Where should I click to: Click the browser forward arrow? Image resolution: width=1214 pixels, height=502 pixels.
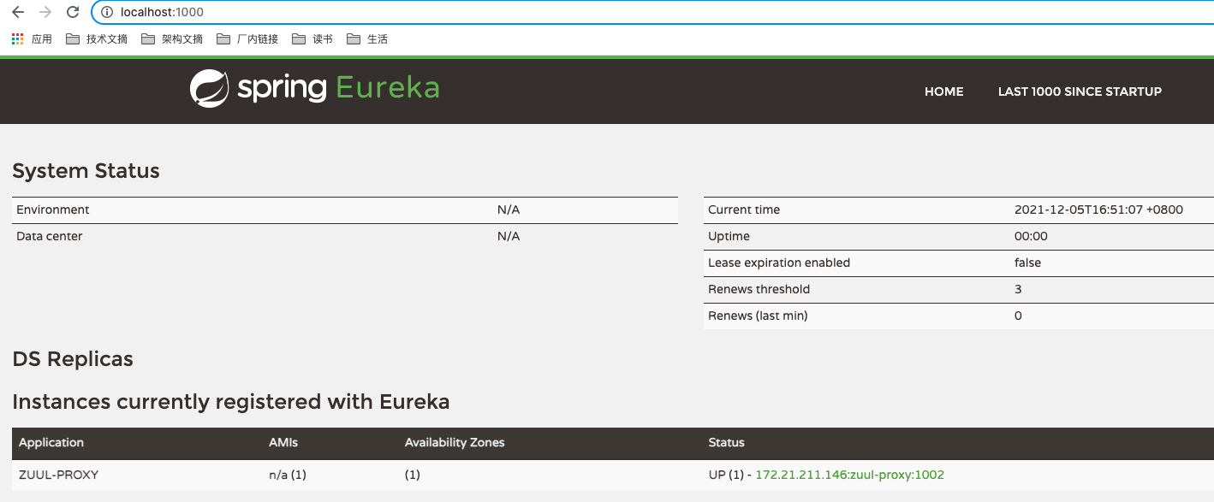[45, 13]
